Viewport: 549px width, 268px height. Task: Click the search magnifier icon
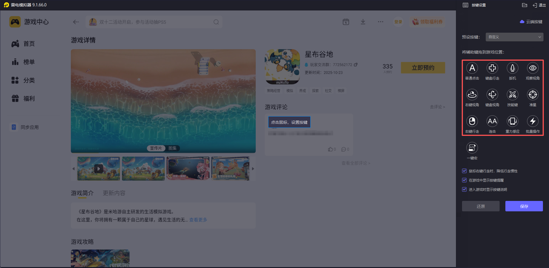[x=216, y=22]
